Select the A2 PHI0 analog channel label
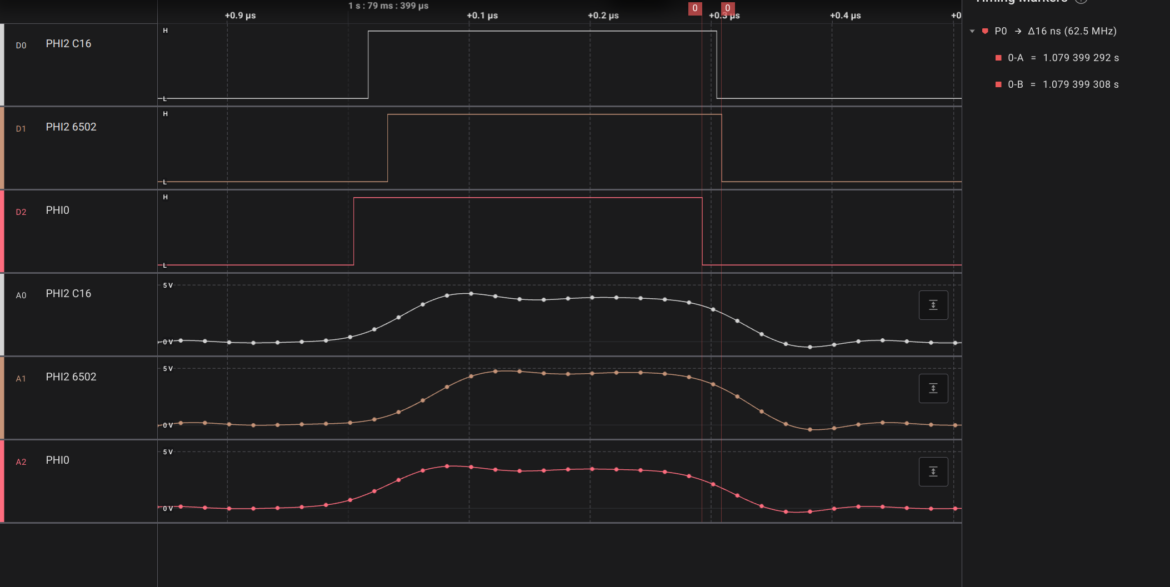The image size is (1170, 587). coord(58,460)
